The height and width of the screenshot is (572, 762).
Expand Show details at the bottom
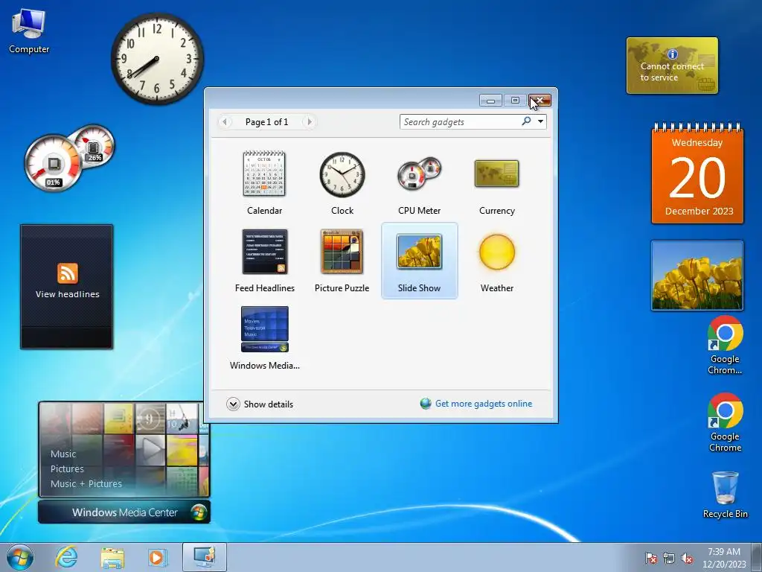click(260, 404)
